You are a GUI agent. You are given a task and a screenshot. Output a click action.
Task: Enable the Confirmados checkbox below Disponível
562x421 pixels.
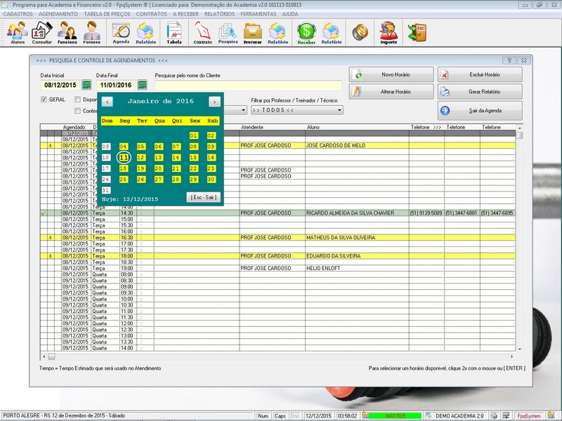pos(78,110)
